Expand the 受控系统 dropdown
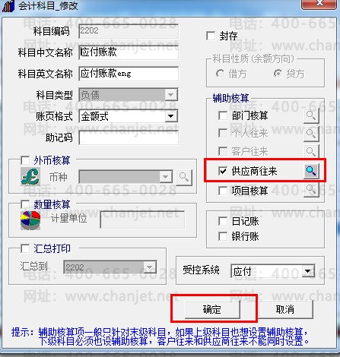Screen dimensions: 340x357 pyautogui.click(x=308, y=271)
